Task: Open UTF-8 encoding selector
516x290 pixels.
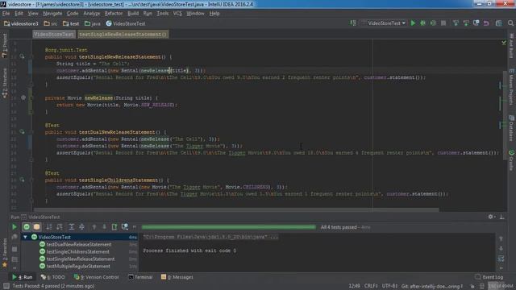Action: coord(389,286)
